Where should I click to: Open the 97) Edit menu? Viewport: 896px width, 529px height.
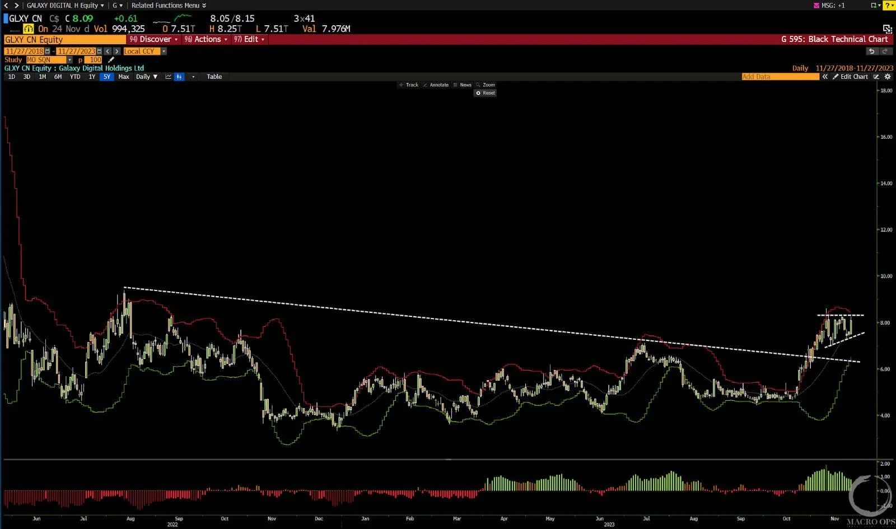pyautogui.click(x=249, y=39)
